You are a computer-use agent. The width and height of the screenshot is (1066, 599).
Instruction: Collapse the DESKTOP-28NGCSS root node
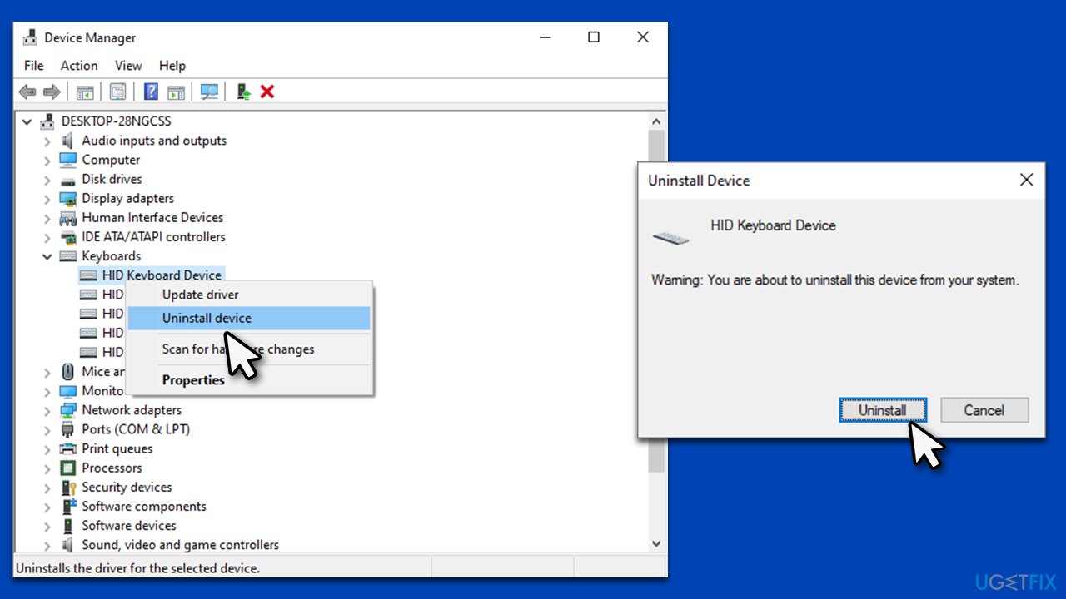pos(27,121)
